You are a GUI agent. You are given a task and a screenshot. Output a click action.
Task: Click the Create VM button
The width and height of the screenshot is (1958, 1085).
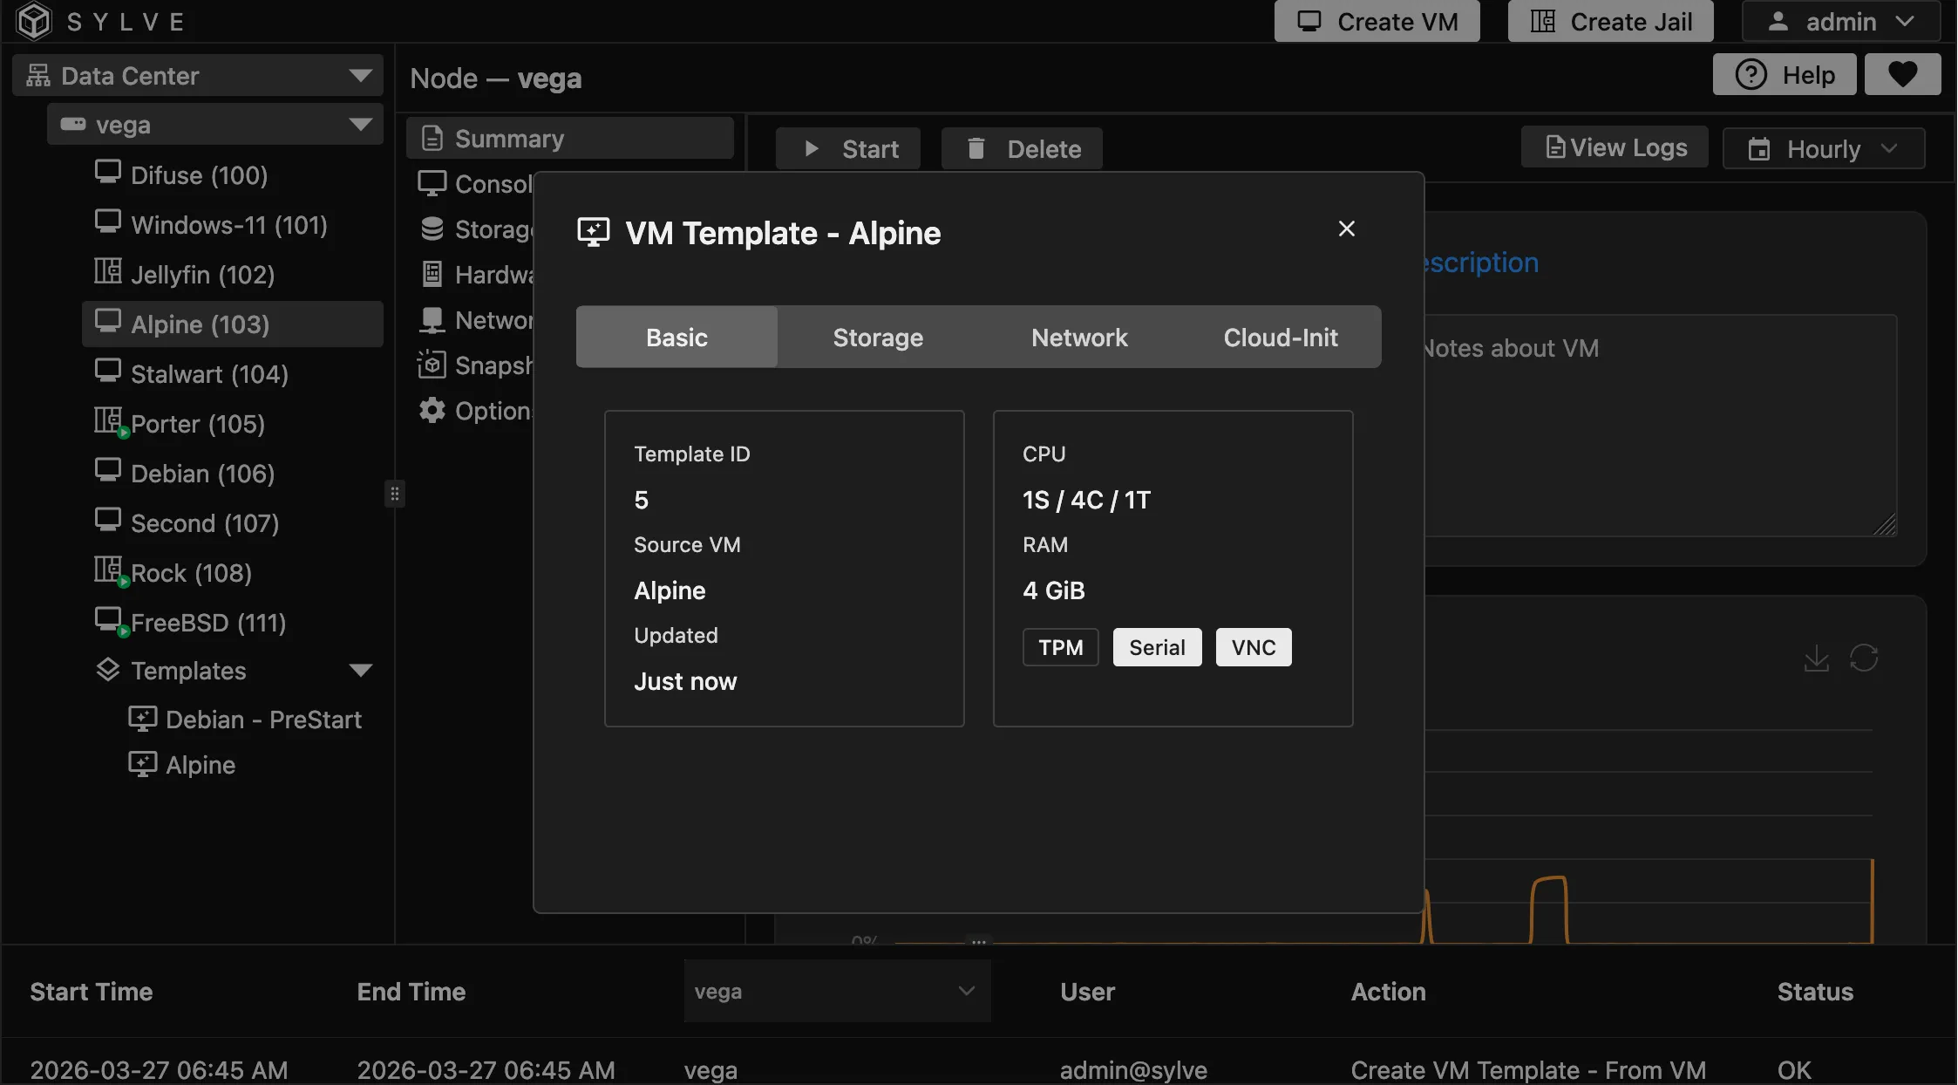click(1377, 22)
